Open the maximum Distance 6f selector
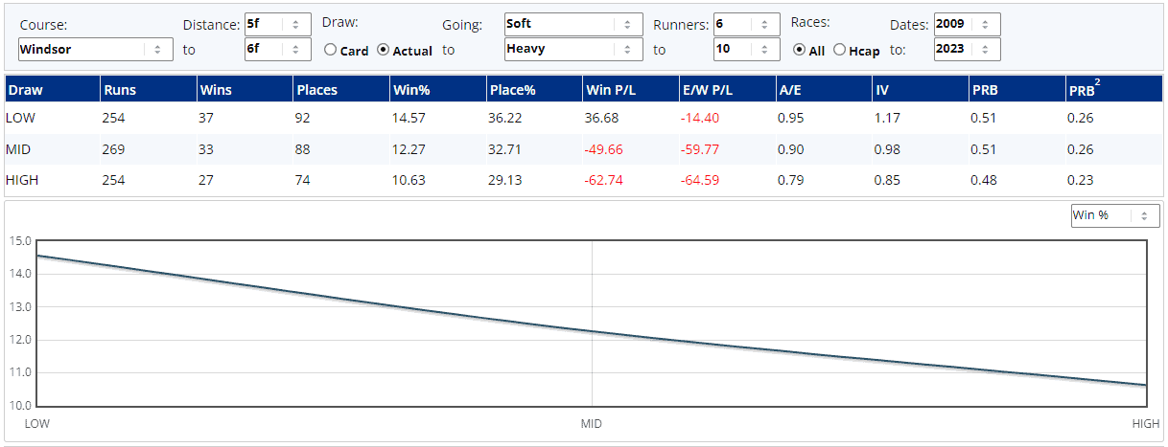 pos(277,49)
